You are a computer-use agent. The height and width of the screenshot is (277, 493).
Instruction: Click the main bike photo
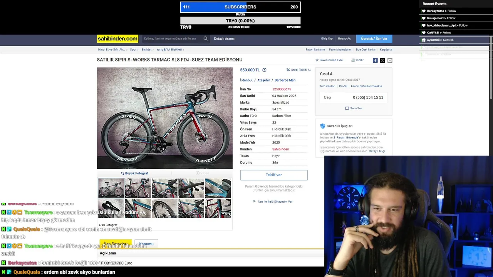point(165,118)
